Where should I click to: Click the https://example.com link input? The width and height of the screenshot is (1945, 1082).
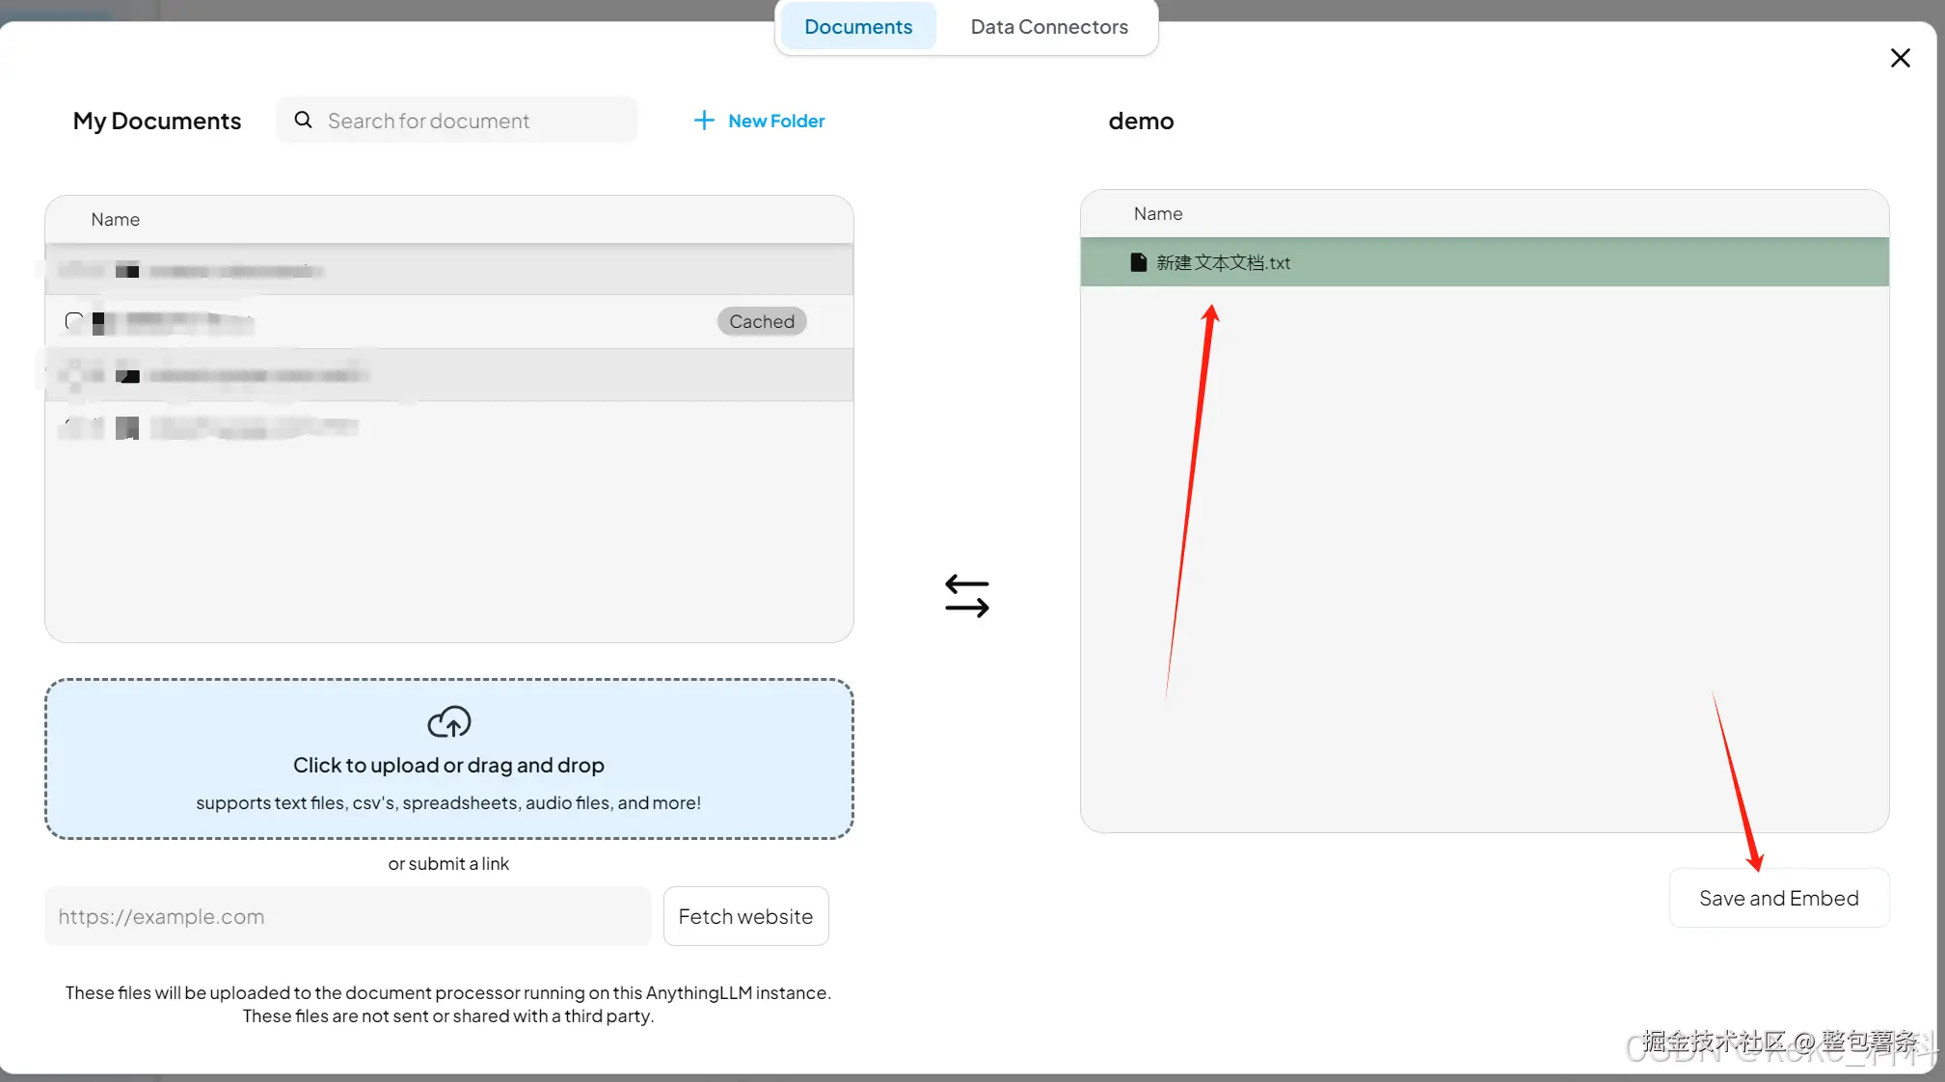pyautogui.click(x=347, y=916)
